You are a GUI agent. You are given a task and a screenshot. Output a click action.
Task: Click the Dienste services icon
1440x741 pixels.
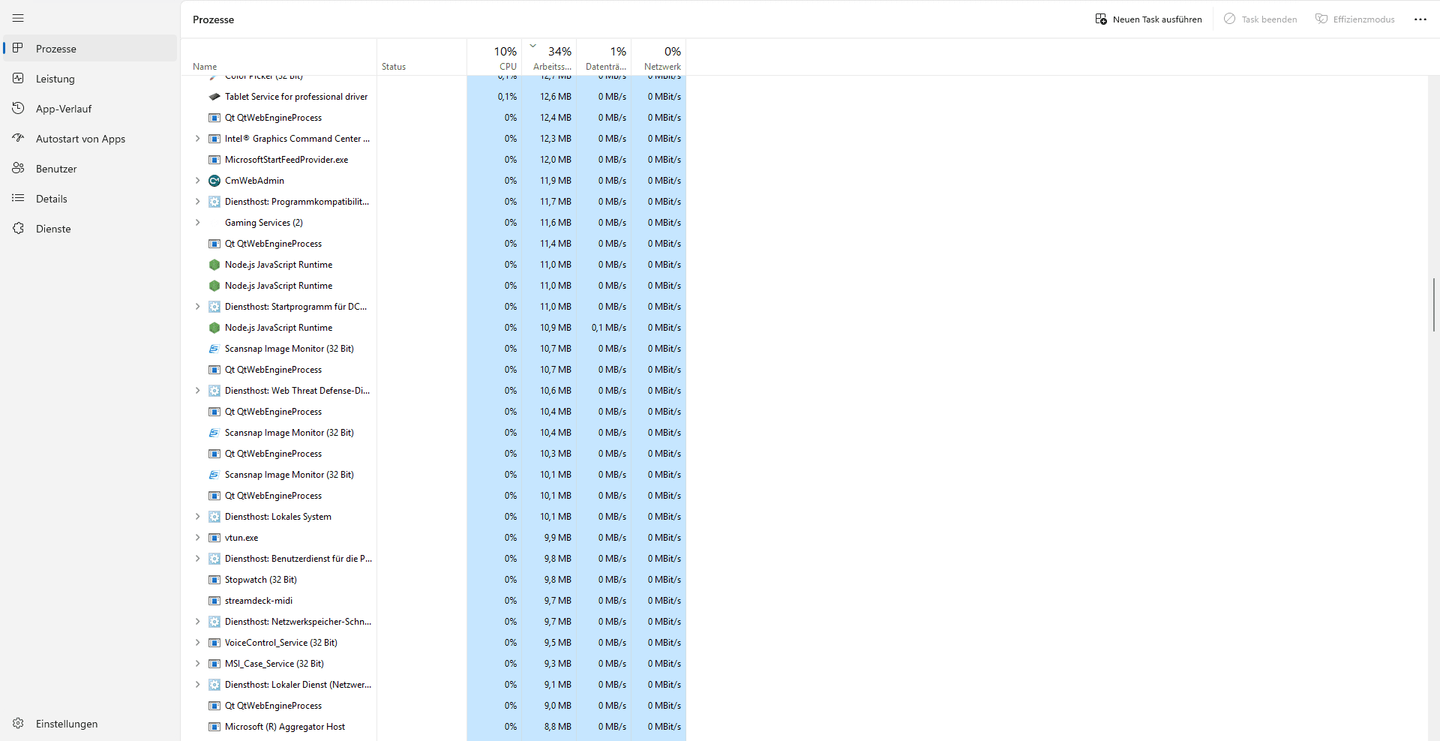click(18, 228)
